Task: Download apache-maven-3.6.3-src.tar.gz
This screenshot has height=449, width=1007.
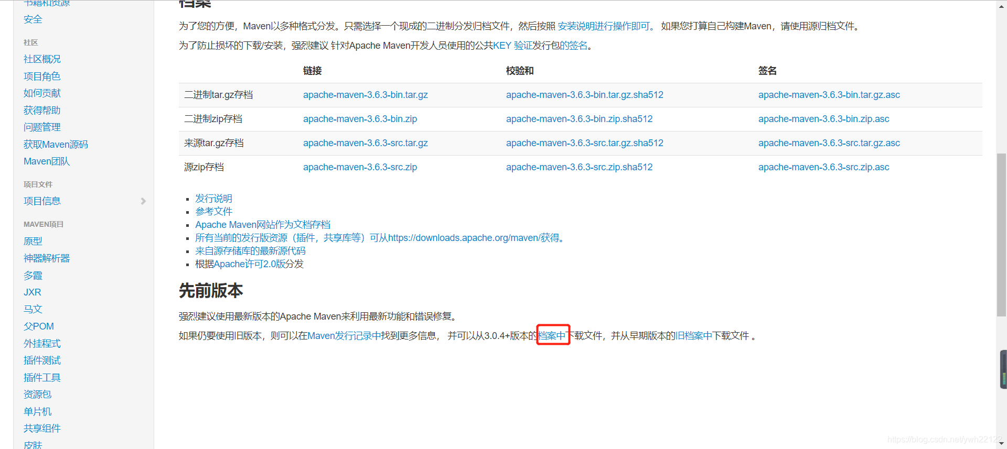Action: (366, 143)
